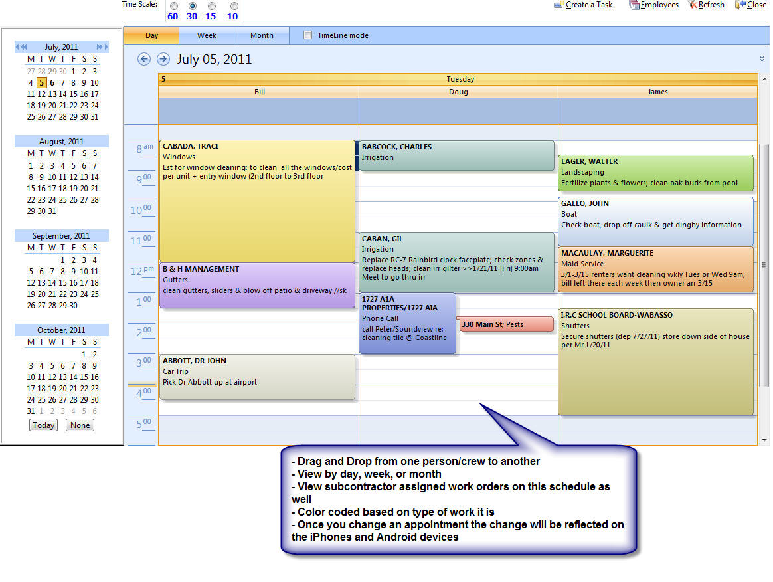Go to previous day with left arrow
773x582 pixels.
coord(144,59)
